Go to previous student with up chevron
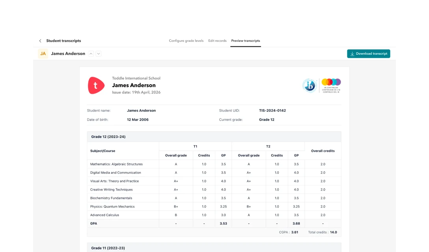This screenshot has width=429, height=252. click(x=91, y=54)
